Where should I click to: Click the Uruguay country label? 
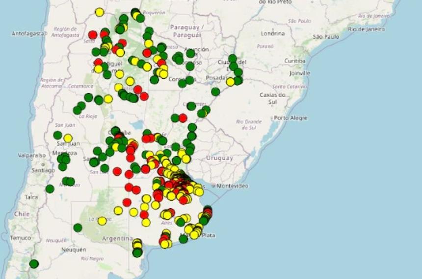(x=219, y=158)
